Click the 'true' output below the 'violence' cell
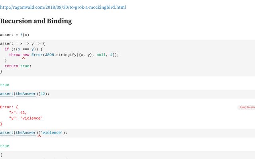The height and width of the screenshot is (159, 255). click(x=4, y=146)
